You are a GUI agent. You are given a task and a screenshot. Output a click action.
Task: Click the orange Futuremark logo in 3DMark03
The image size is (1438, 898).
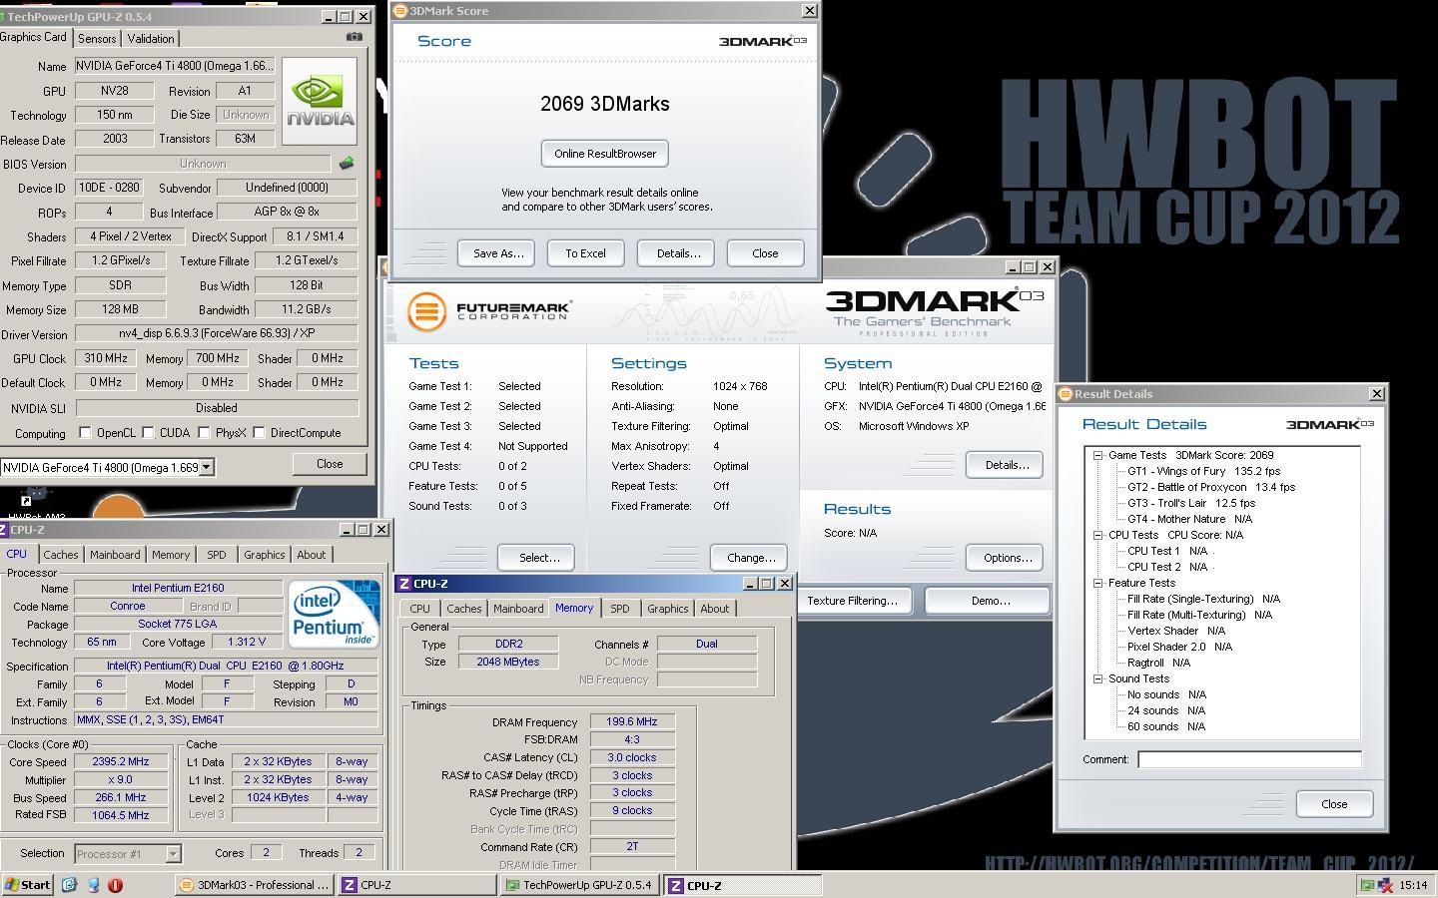tap(426, 311)
